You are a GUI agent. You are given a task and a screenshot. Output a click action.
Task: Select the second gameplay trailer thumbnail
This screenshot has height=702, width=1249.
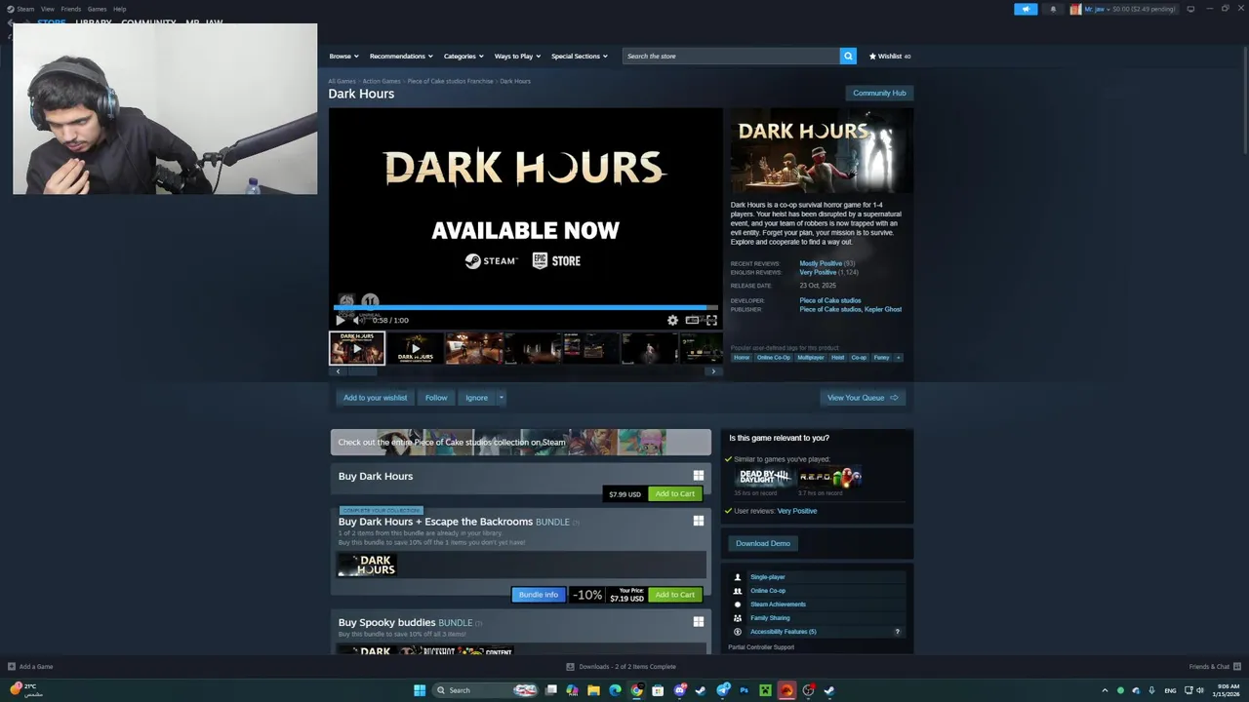415,348
